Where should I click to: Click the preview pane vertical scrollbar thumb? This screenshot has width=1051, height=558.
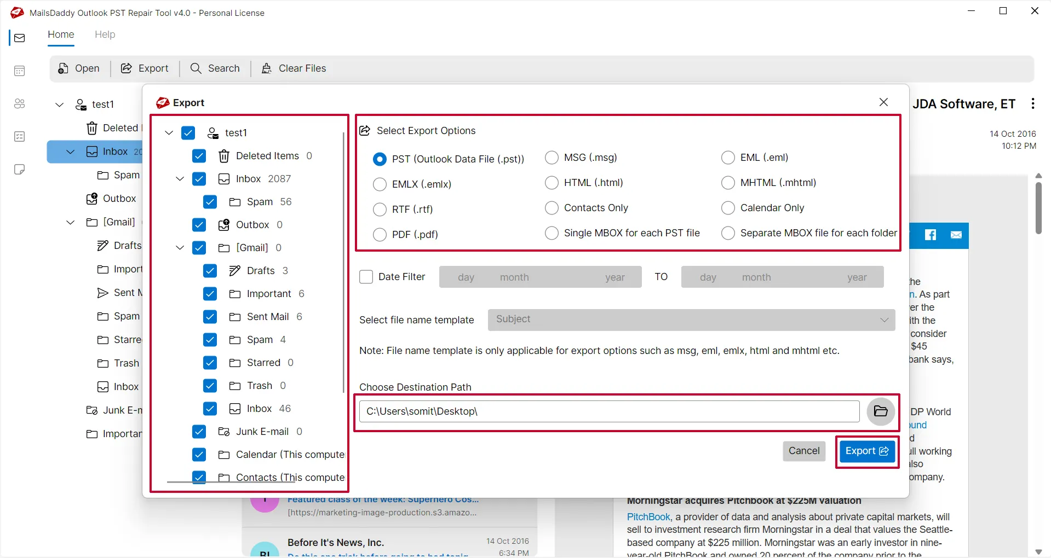click(1038, 208)
